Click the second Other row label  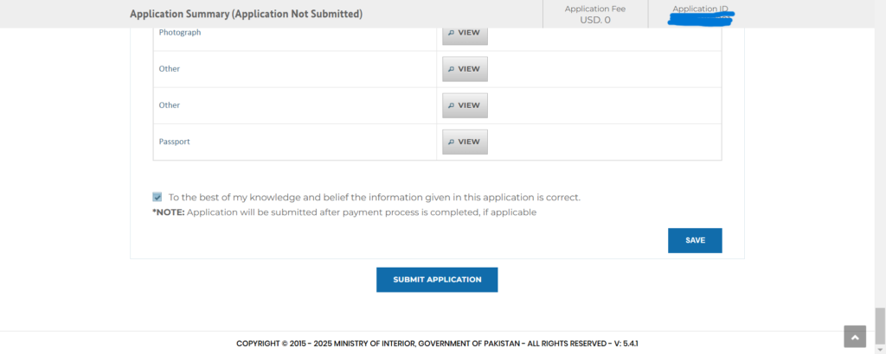click(x=170, y=105)
